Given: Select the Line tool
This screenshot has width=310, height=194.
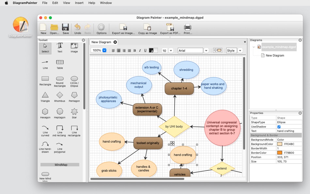Looking at the screenshot, I should click(45, 65).
